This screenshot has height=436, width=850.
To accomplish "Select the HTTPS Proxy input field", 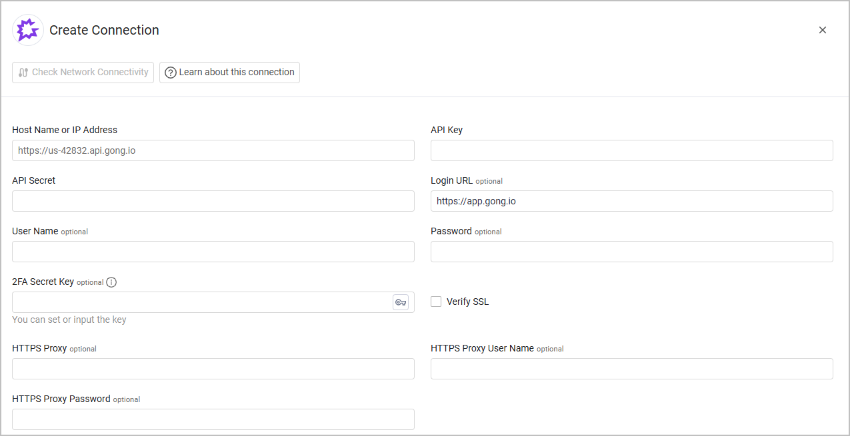I will point(213,369).
